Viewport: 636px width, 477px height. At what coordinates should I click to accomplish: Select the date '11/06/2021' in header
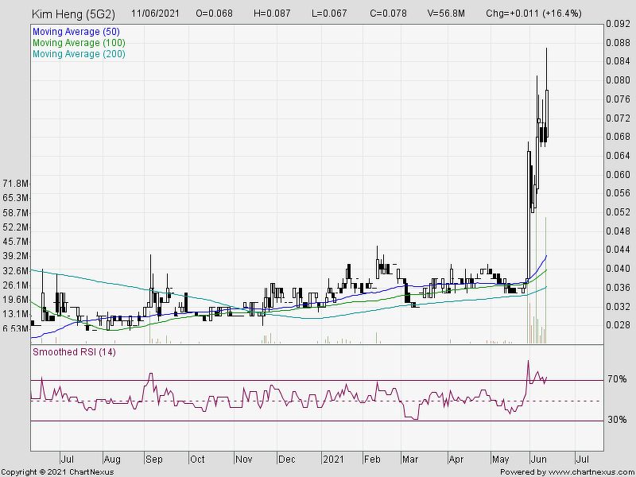(x=155, y=14)
